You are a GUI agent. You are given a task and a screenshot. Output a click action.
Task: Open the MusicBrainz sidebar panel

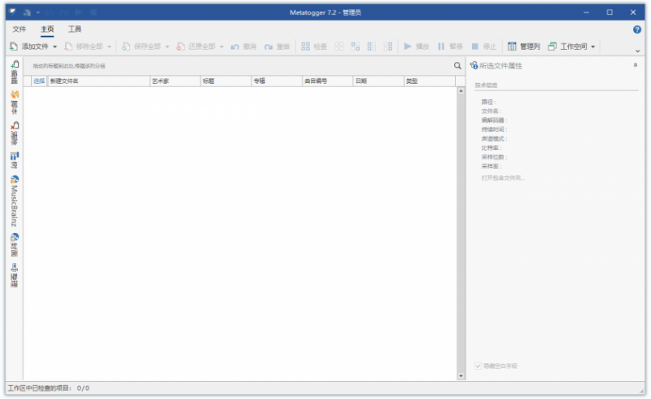15,201
